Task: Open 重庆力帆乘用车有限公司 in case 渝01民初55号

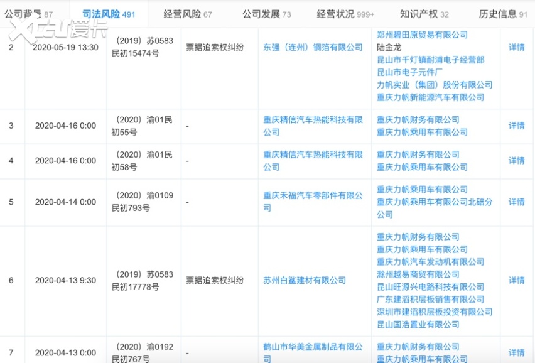Action: tap(422, 133)
